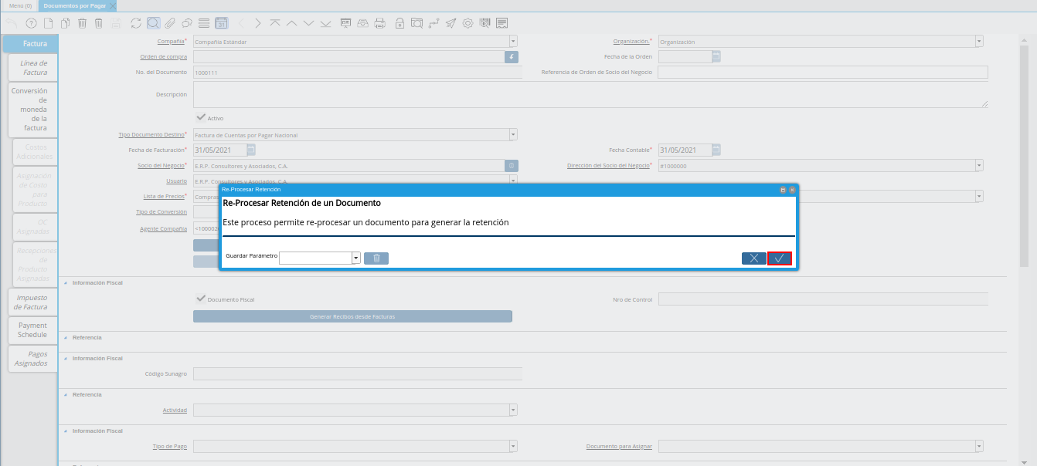Click the Print printer icon
The image size is (1037, 466).
point(379,23)
